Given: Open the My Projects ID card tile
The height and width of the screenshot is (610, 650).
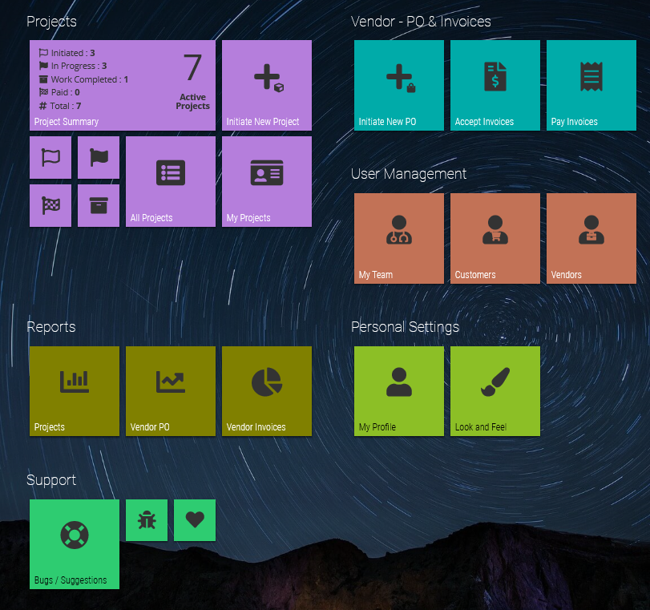Looking at the screenshot, I should click(267, 182).
